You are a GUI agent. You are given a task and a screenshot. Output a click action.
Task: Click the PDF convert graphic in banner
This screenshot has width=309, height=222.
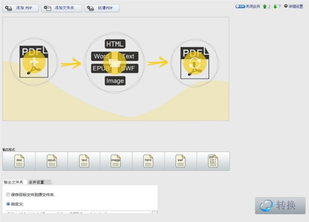tap(195, 63)
